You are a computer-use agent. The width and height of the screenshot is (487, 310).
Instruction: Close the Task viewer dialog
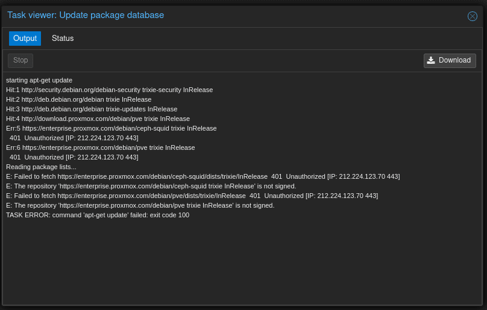pyautogui.click(x=472, y=16)
